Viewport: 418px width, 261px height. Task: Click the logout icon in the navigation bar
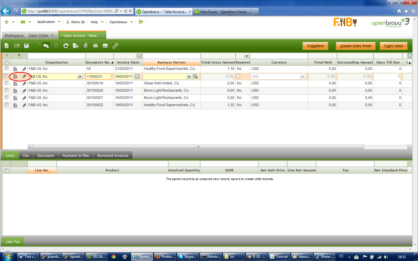point(141,22)
